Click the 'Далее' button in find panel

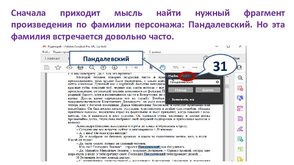[x=208, y=90]
